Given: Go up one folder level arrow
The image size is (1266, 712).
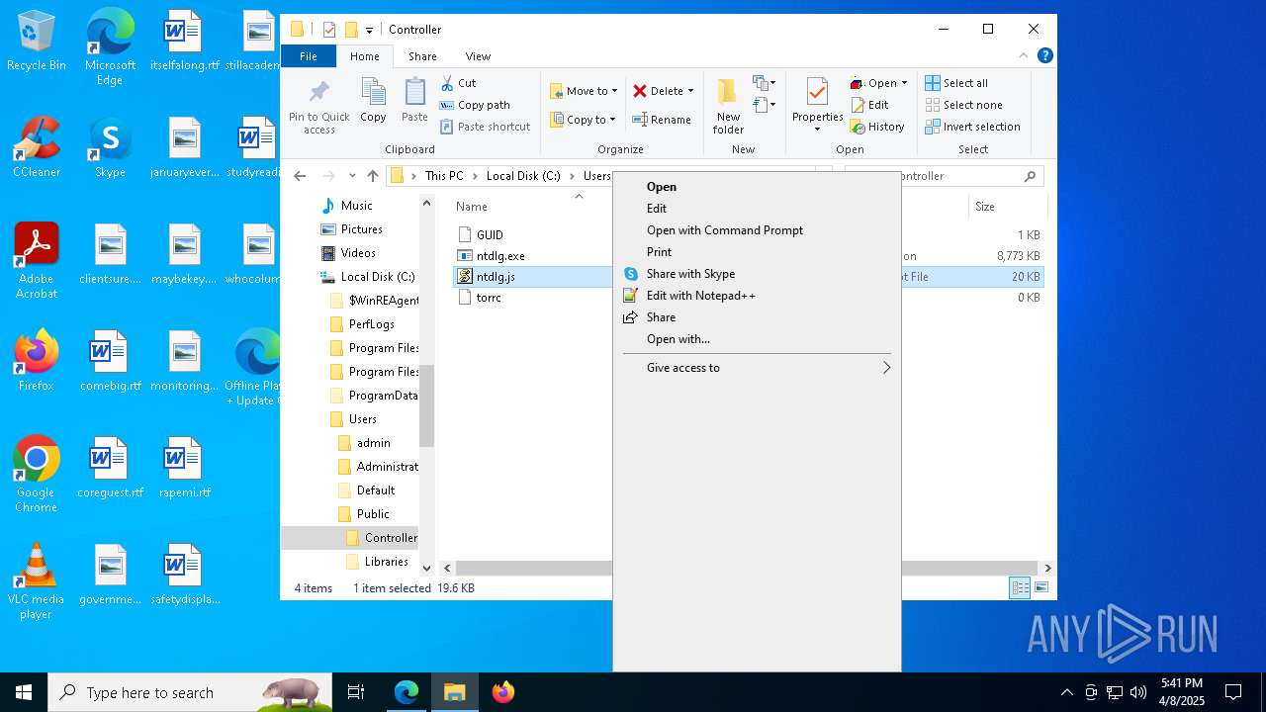Looking at the screenshot, I should (372, 176).
